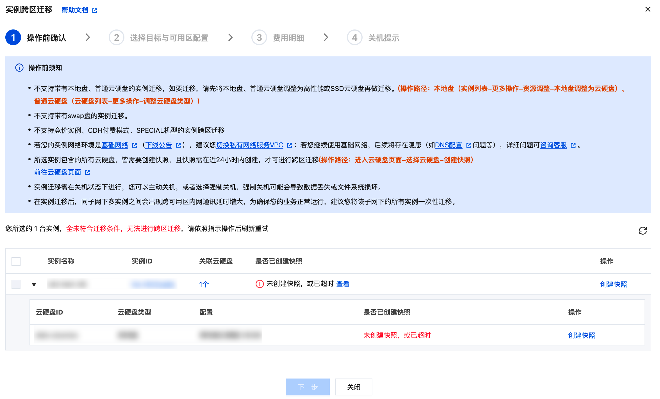The height and width of the screenshot is (399, 660).
Task: Click the chevron after step 操作前确认
Action: (x=88, y=37)
